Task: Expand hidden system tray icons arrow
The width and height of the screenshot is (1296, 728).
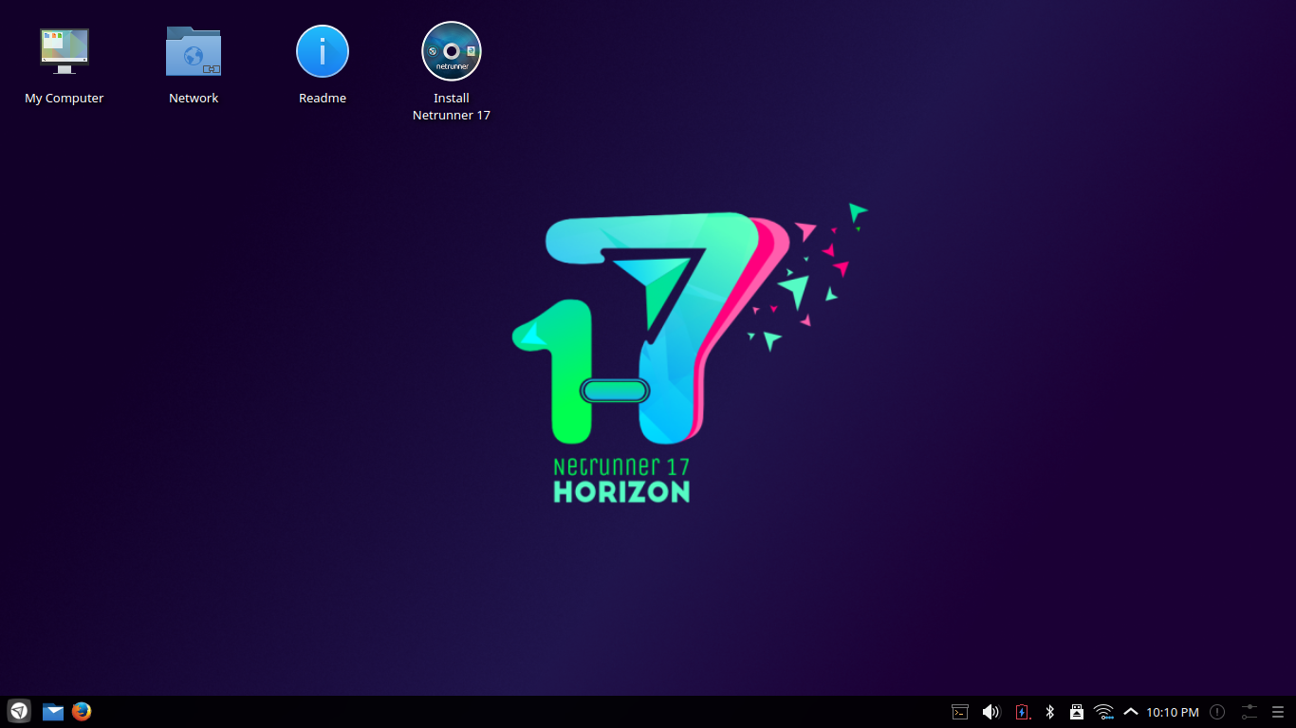Action: (x=1131, y=712)
